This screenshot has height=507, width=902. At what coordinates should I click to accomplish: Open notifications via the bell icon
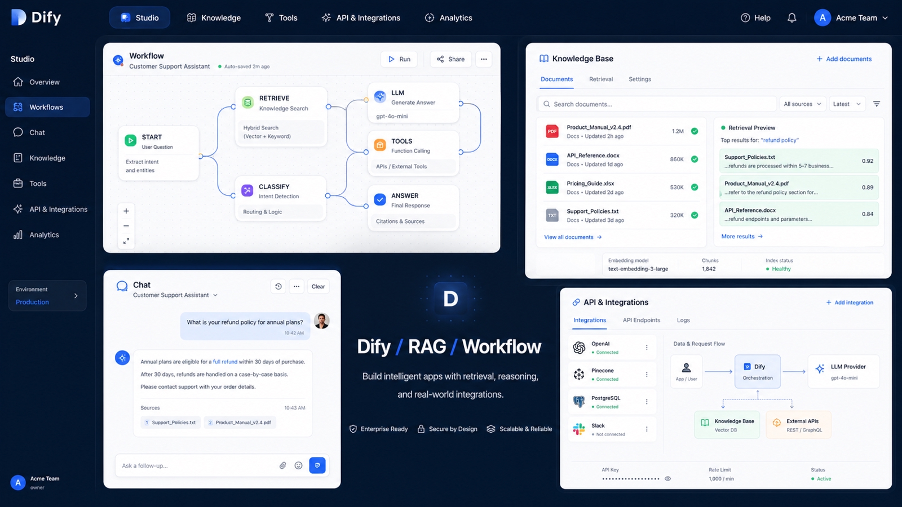click(792, 17)
